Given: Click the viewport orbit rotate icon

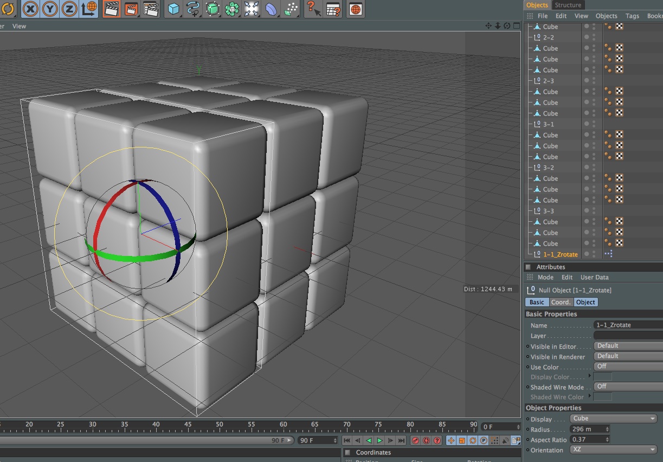Looking at the screenshot, I should 507,25.
